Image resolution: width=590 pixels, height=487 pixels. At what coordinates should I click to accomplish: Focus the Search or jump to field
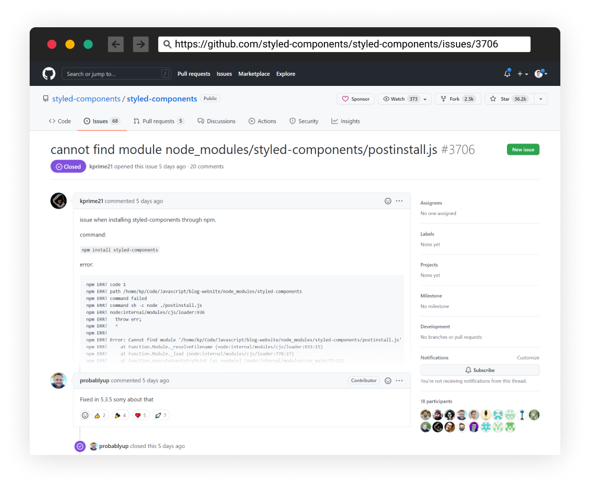(x=116, y=74)
